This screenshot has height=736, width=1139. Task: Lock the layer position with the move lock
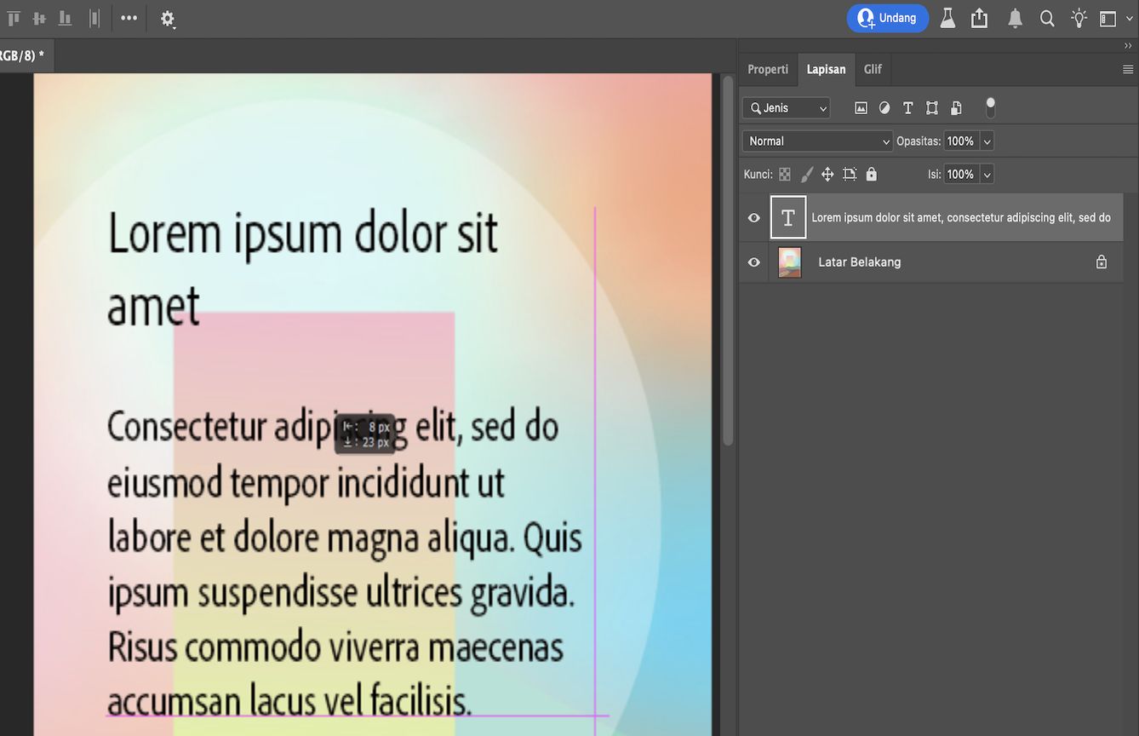tap(827, 174)
